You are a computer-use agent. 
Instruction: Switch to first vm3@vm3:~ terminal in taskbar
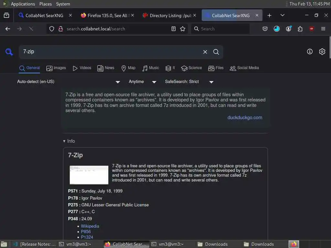[75, 244]
